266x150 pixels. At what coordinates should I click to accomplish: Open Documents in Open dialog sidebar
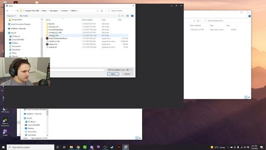click(x=16, y=46)
